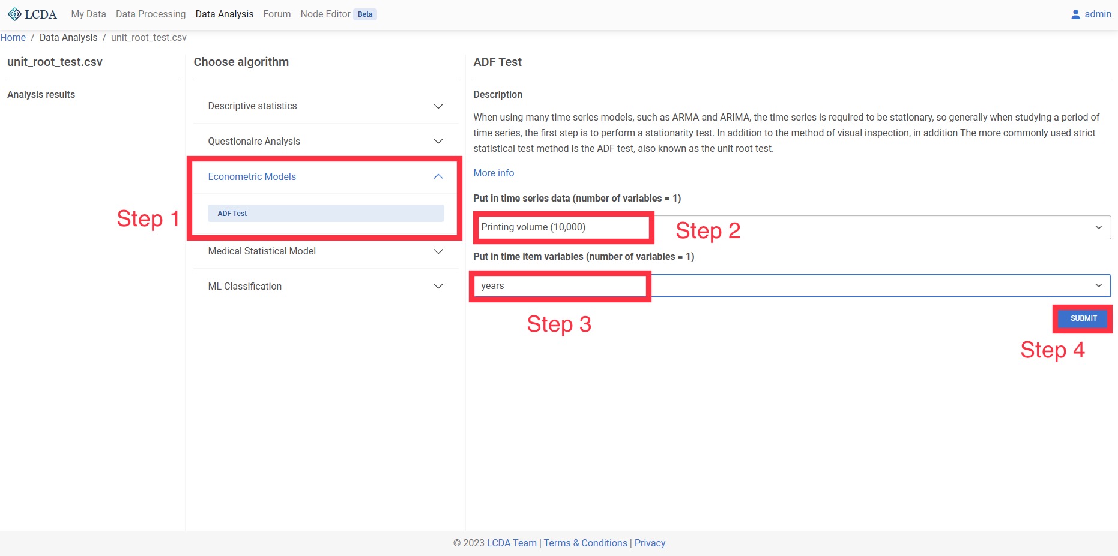Viewport: 1118px width, 556px height.
Task: Collapse the Econometric Models section
Action: coord(438,176)
